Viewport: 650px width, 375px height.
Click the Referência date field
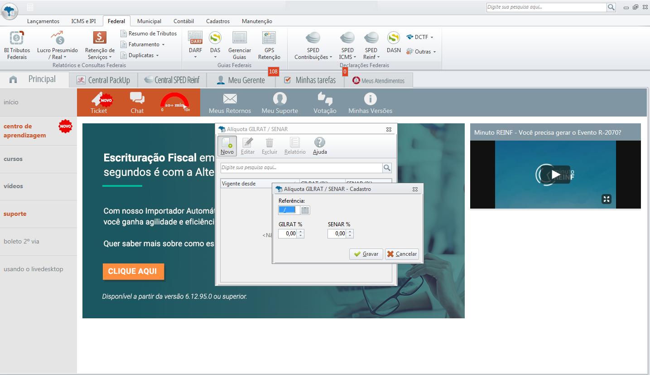[289, 210]
